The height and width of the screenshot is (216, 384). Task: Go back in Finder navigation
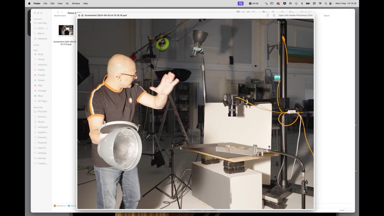click(x=58, y=12)
